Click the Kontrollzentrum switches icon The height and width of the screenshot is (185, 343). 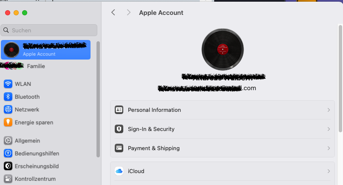coord(8,179)
